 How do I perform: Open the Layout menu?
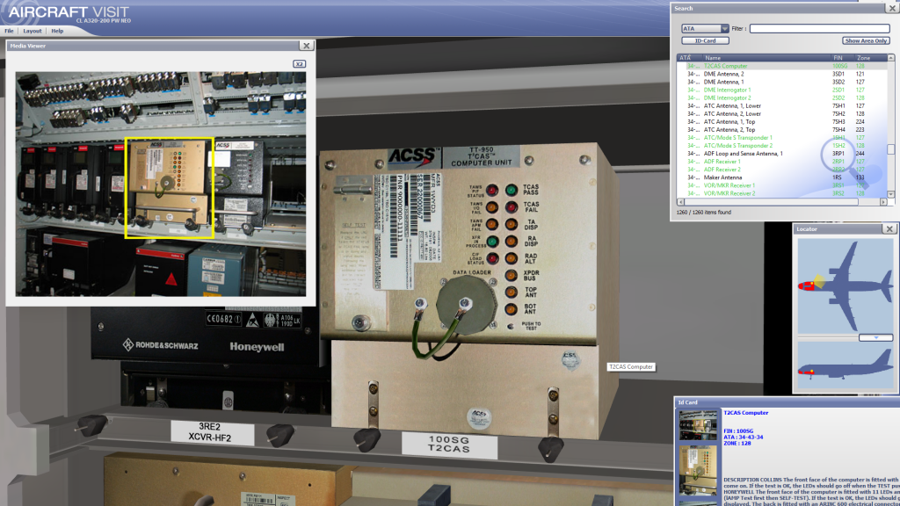tap(33, 31)
